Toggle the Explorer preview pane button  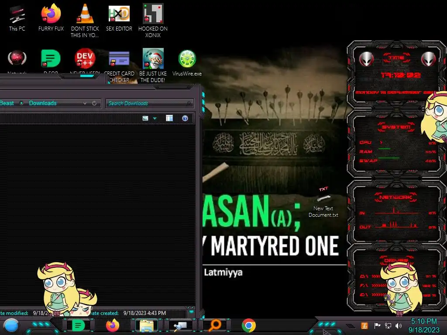(x=169, y=118)
